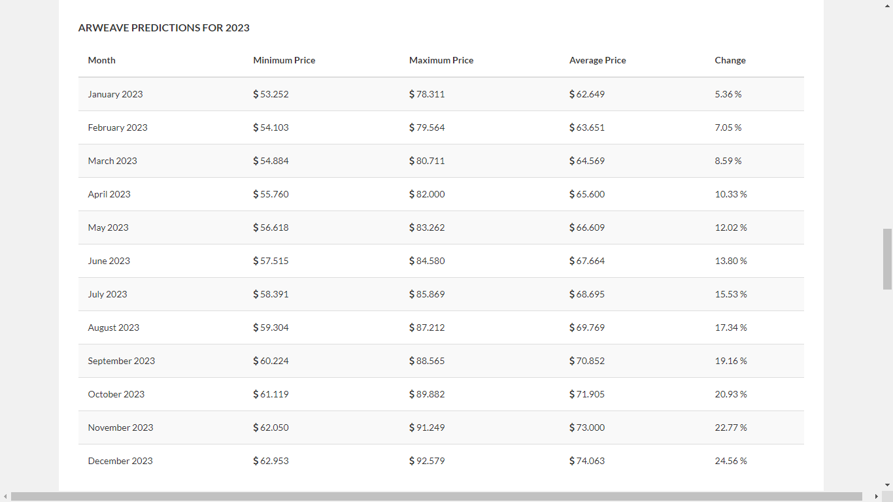Click the April 2023 maximum price $82.000
This screenshot has width=893, height=502.
pyautogui.click(x=427, y=194)
